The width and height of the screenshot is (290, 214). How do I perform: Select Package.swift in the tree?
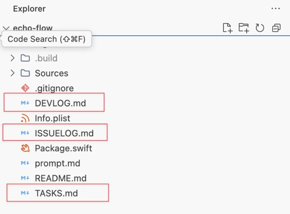pos(63,148)
